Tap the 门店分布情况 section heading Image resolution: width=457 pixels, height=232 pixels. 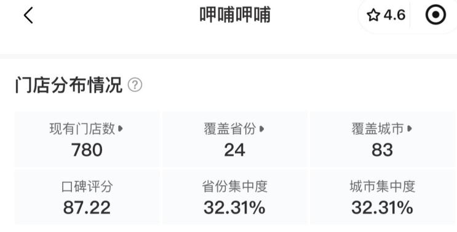(69, 85)
